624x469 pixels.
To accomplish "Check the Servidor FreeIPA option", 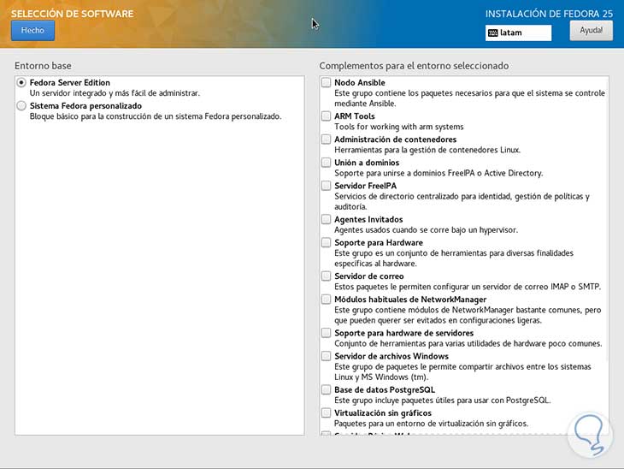I will point(326,185).
